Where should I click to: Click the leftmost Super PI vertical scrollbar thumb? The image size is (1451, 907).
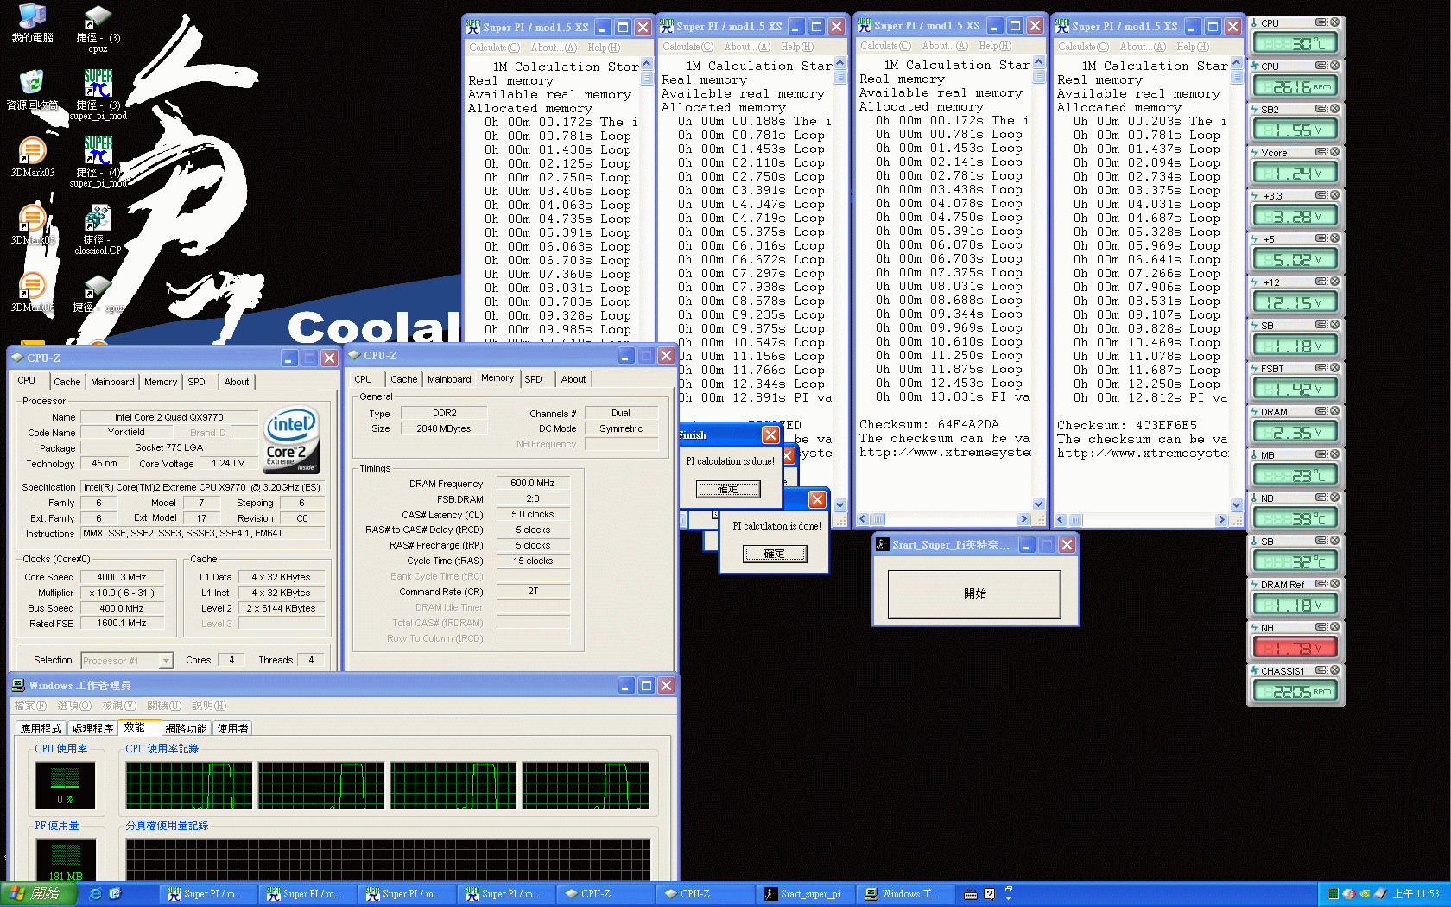click(x=646, y=78)
